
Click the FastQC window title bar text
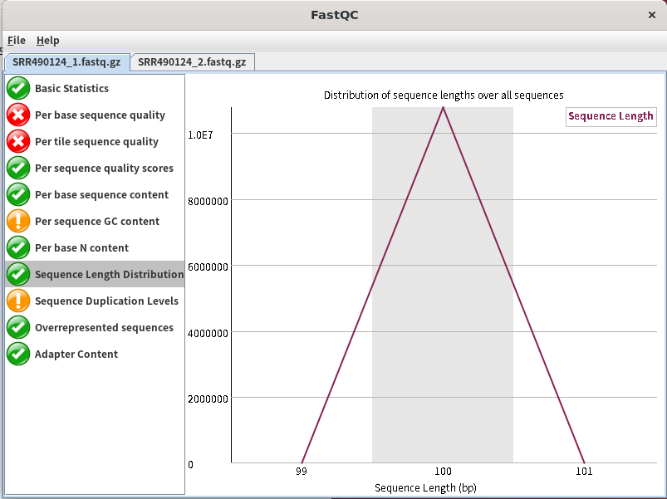click(335, 15)
